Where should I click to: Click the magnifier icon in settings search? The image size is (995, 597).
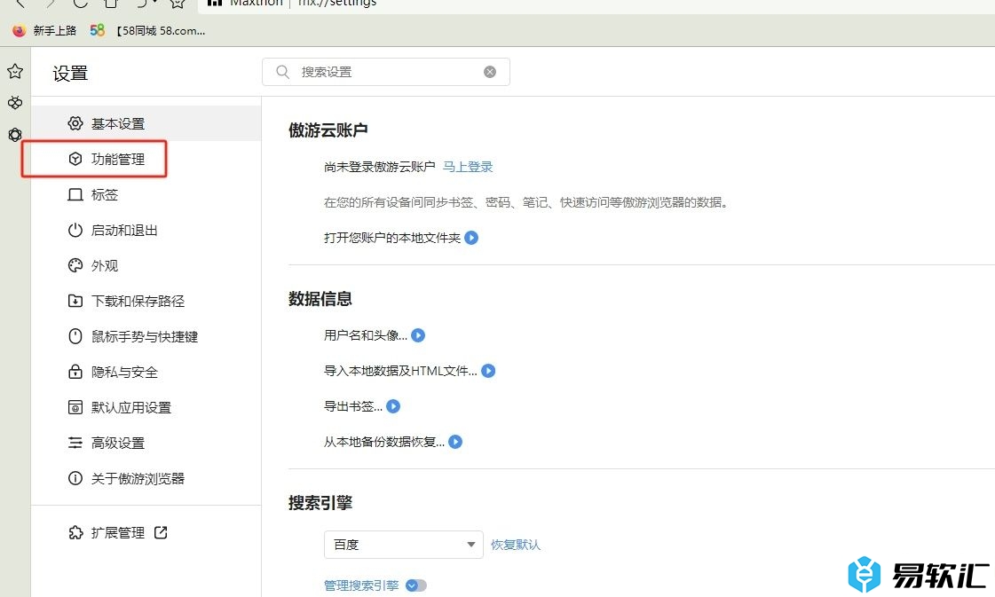tap(283, 72)
